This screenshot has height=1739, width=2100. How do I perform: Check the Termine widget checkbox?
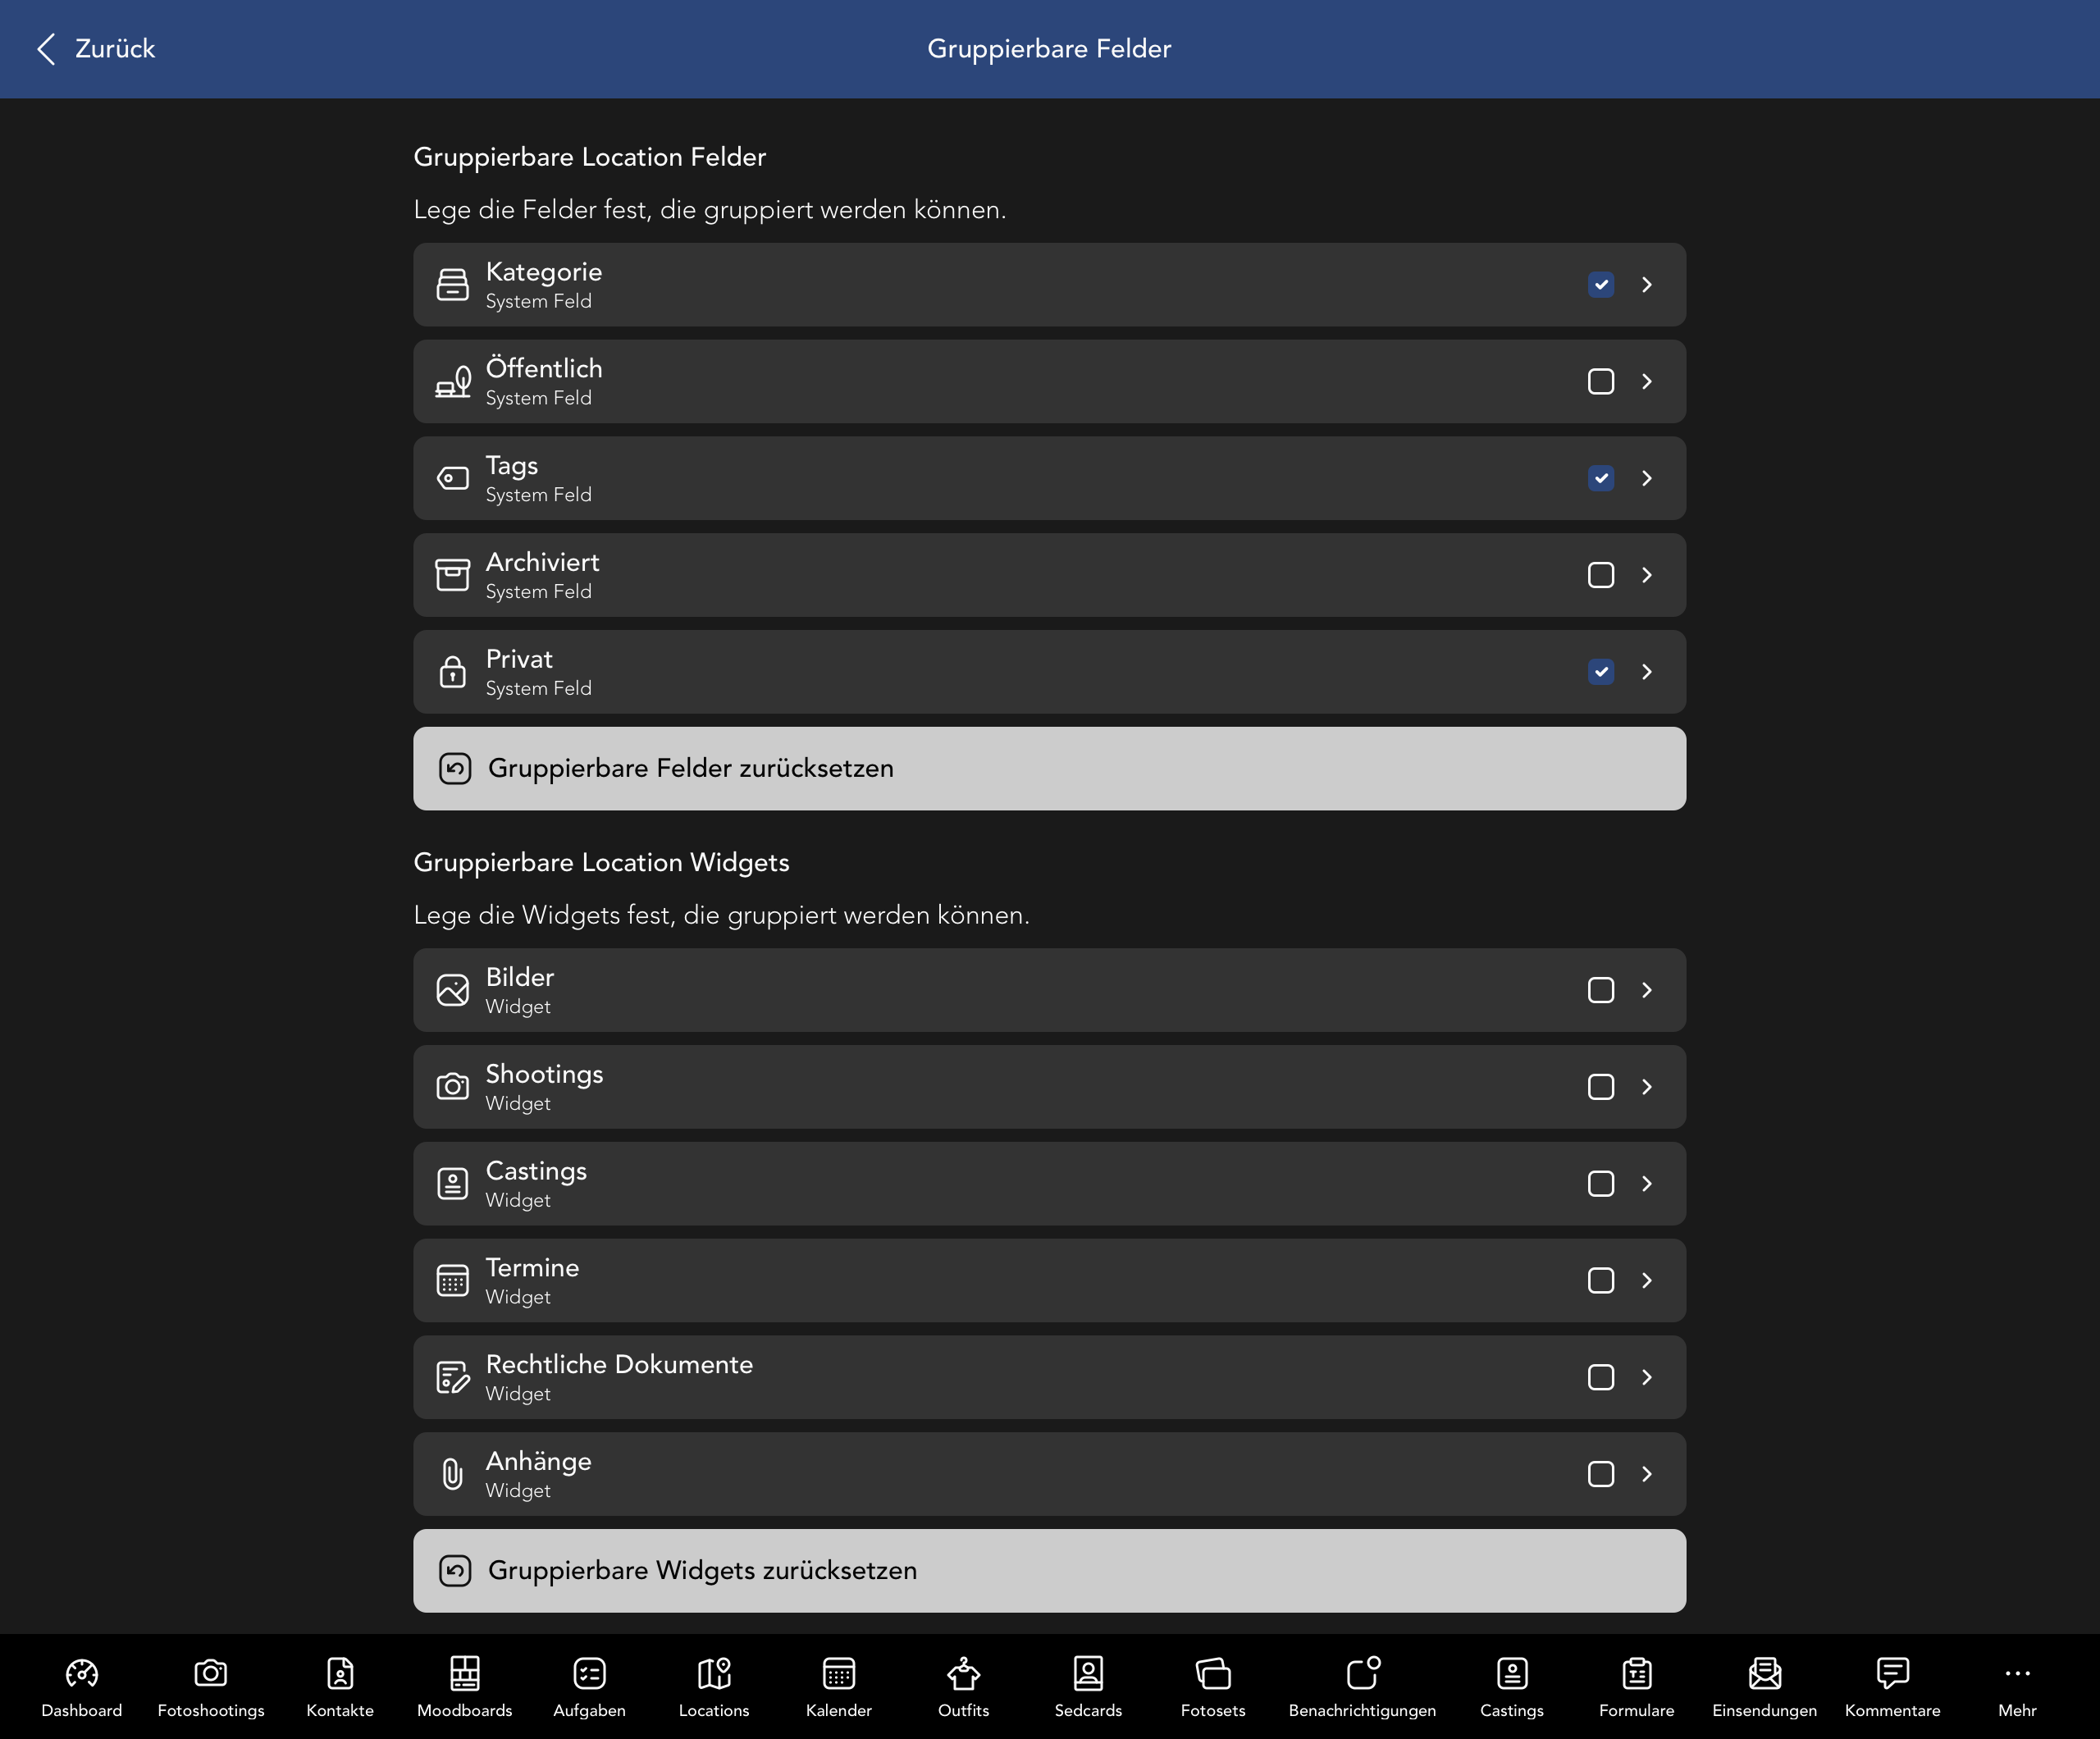pos(1601,1281)
